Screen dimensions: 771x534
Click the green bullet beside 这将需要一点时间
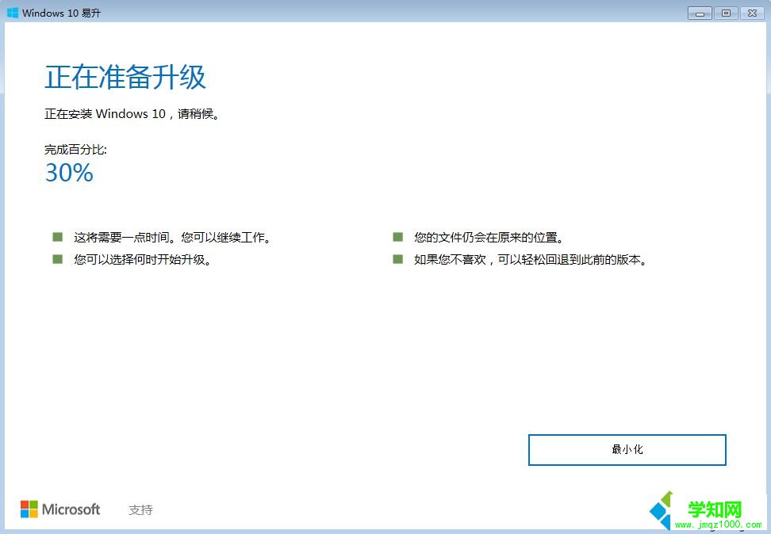pyautogui.click(x=56, y=235)
